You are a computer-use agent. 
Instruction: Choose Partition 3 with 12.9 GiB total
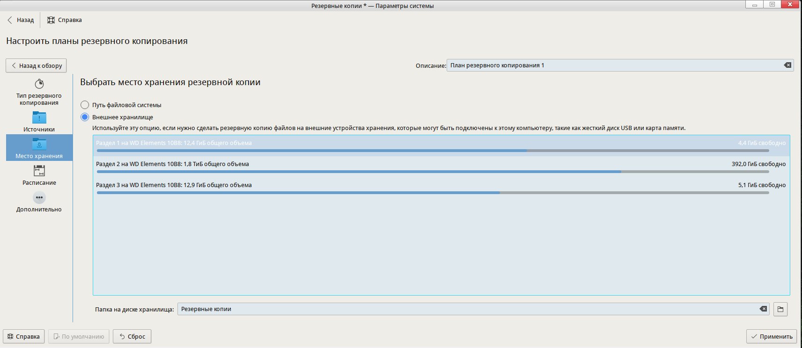pyautogui.click(x=440, y=188)
